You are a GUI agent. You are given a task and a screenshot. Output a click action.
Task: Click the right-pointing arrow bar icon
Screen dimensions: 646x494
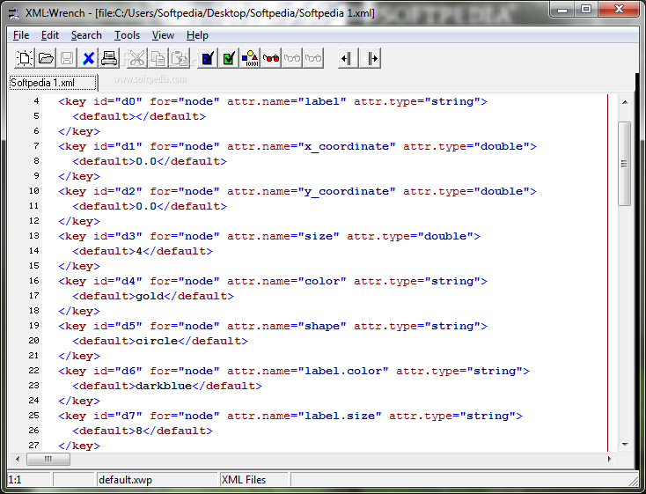point(370,58)
